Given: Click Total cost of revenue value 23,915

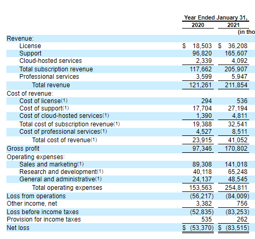Looking at the screenshot, I should [x=202, y=140].
